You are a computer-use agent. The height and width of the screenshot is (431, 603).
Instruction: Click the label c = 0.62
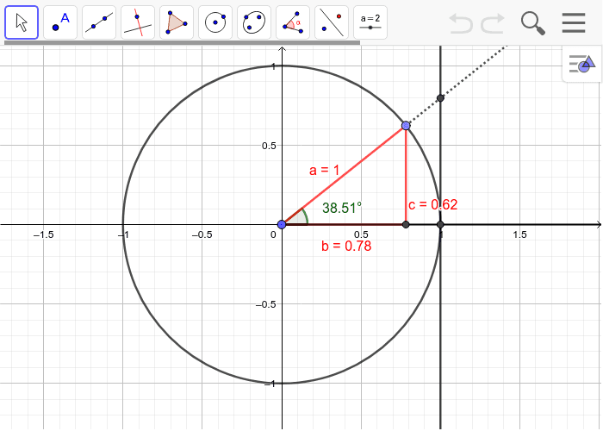tap(433, 204)
